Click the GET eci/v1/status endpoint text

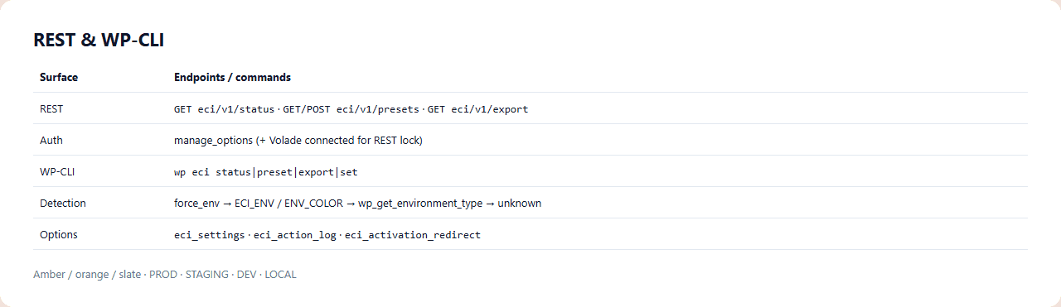(x=224, y=108)
